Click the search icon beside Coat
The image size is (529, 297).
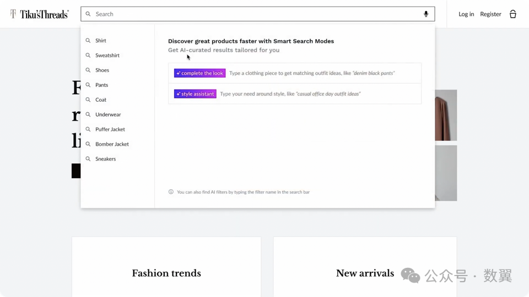point(88,100)
